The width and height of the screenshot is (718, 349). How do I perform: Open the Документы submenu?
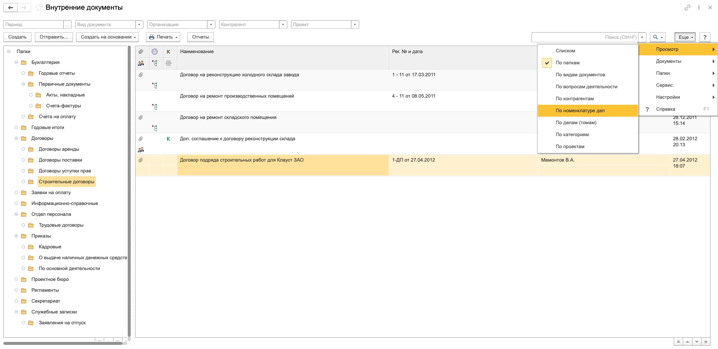tap(668, 61)
